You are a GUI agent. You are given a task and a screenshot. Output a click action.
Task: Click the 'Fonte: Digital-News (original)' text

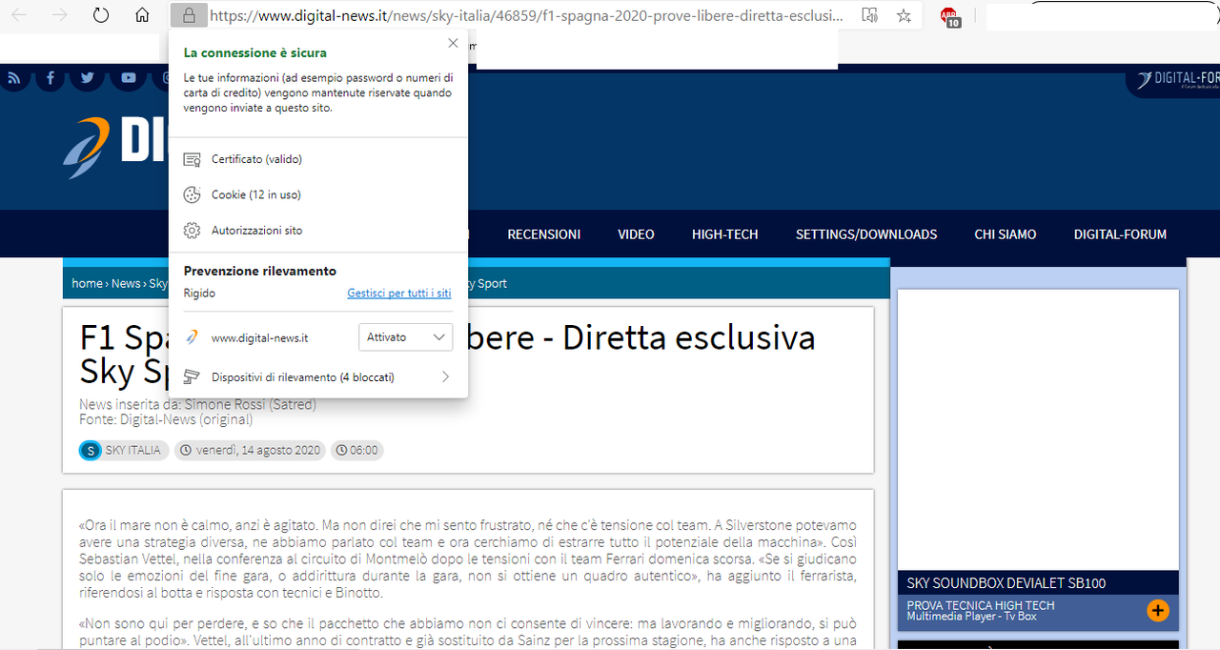[x=166, y=418]
